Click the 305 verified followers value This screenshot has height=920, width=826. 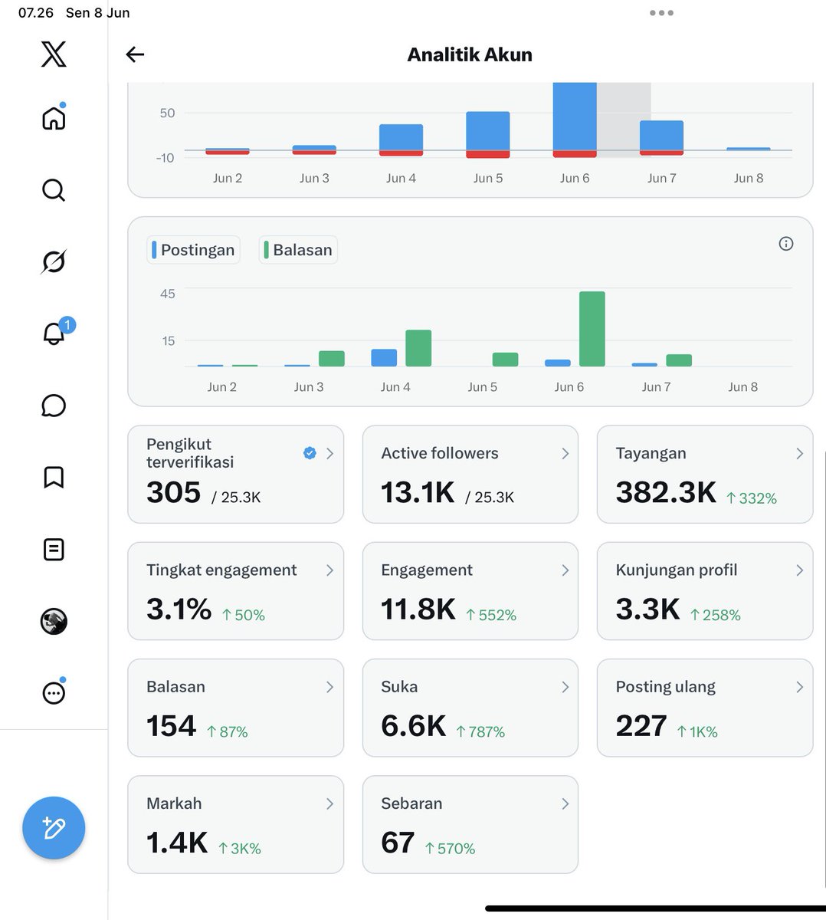pos(174,493)
